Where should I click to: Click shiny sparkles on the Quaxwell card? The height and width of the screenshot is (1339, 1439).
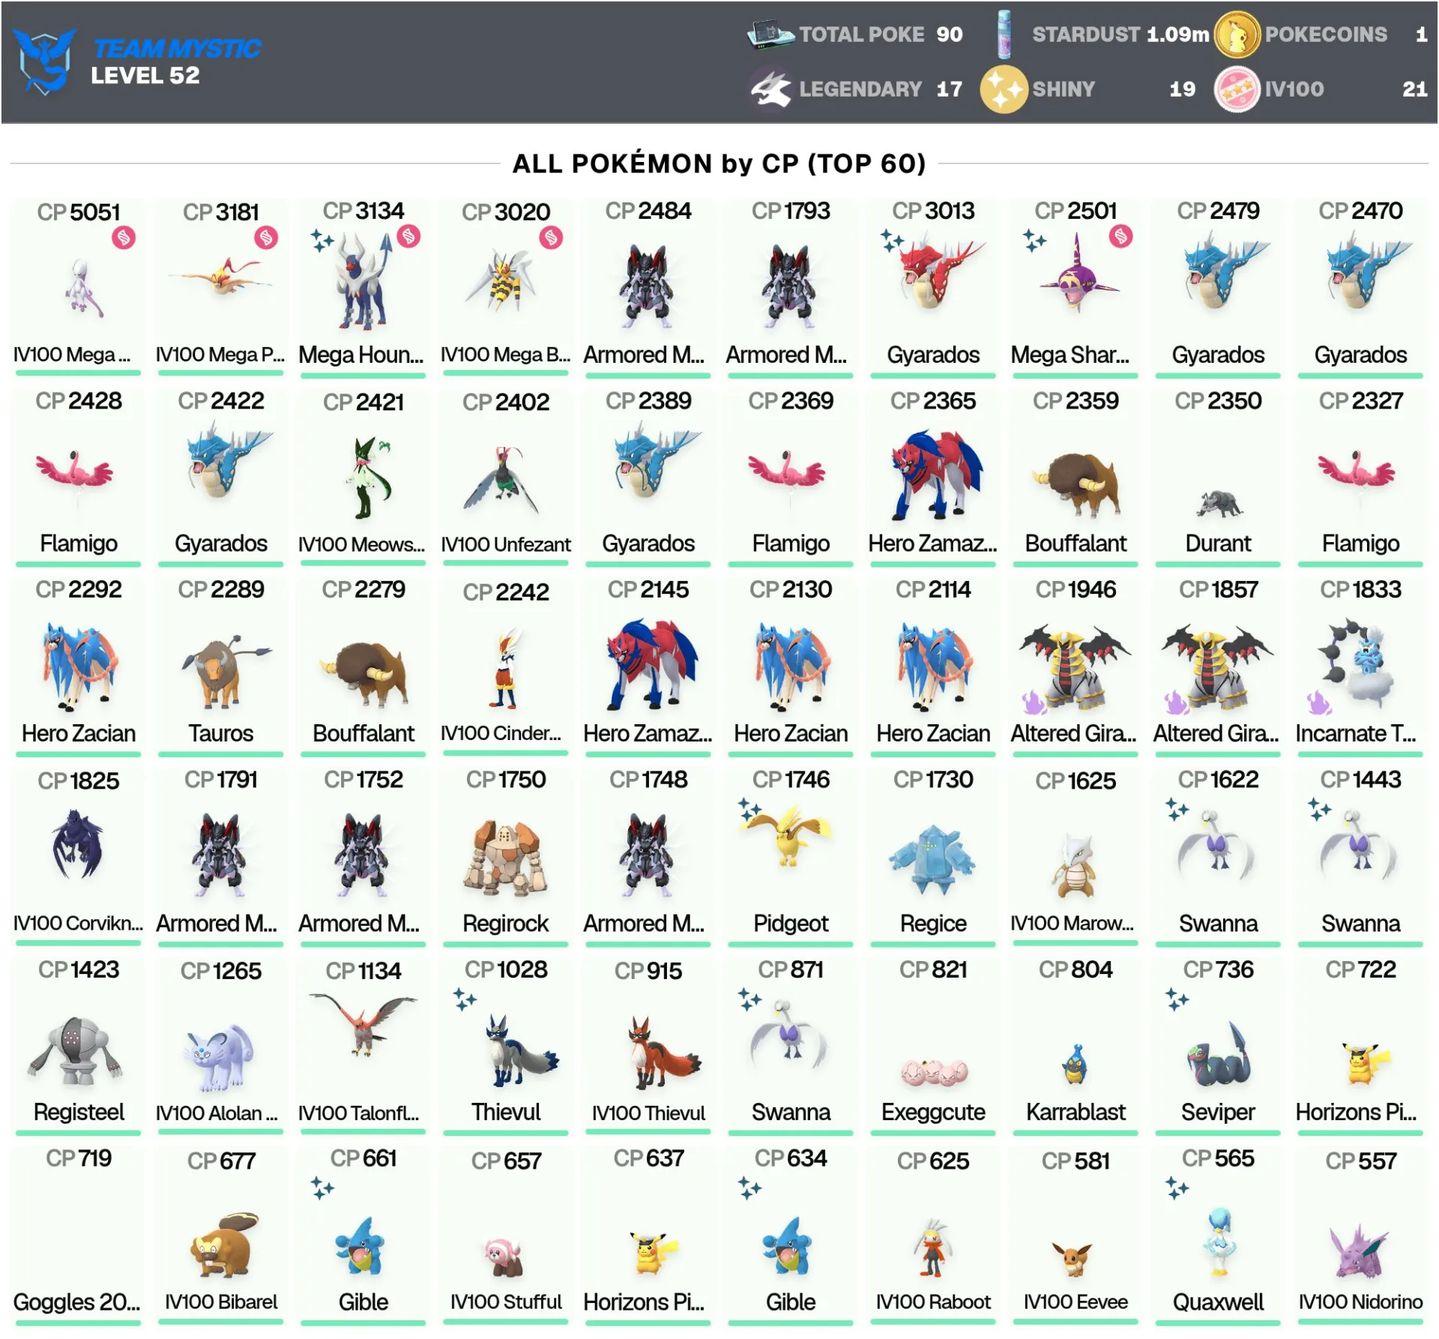point(1177,1188)
